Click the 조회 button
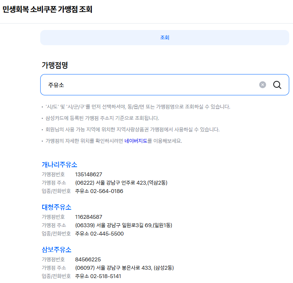This screenshot has width=293, height=283. 165,37
